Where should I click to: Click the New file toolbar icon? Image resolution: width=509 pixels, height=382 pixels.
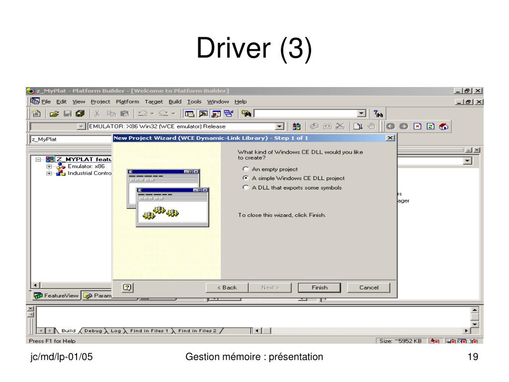[x=36, y=113]
